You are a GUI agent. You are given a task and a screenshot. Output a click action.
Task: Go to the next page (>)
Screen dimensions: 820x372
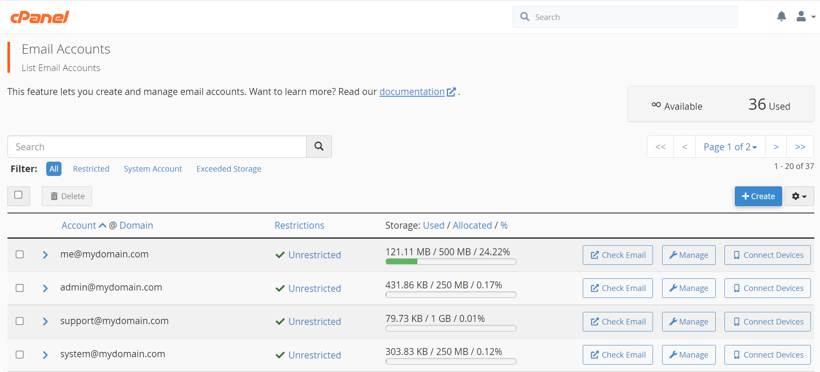pyautogui.click(x=776, y=147)
